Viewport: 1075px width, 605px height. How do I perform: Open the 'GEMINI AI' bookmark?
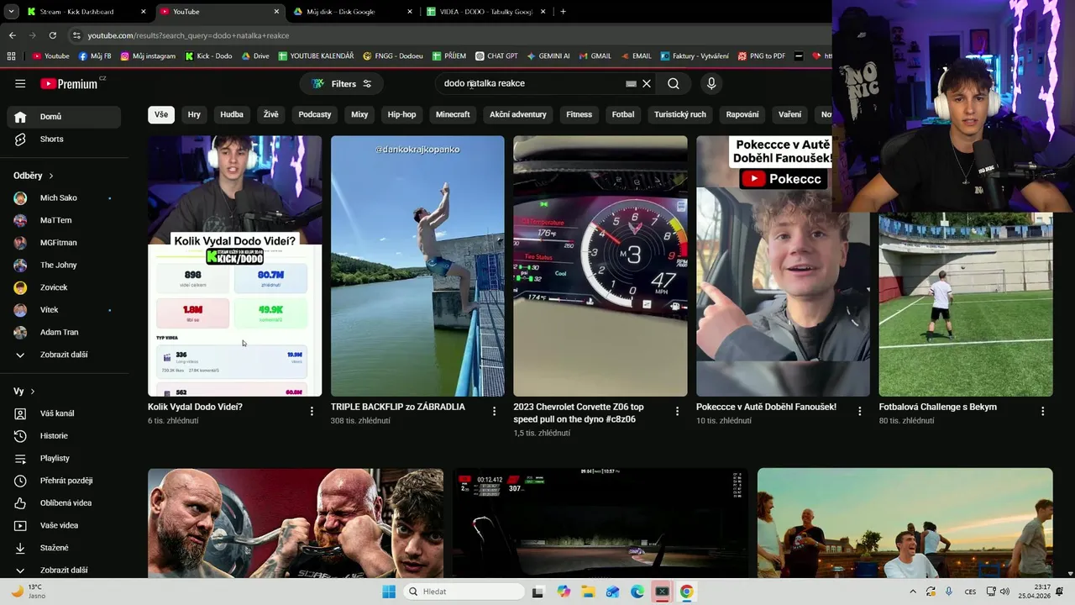point(548,56)
